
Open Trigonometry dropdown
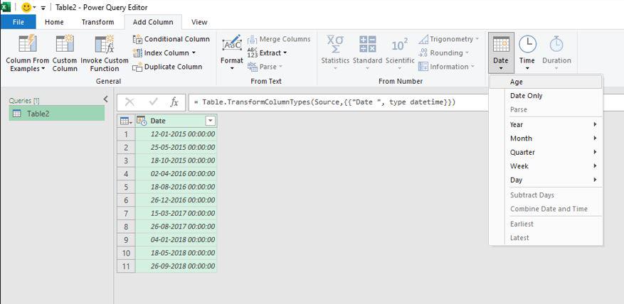click(x=448, y=39)
